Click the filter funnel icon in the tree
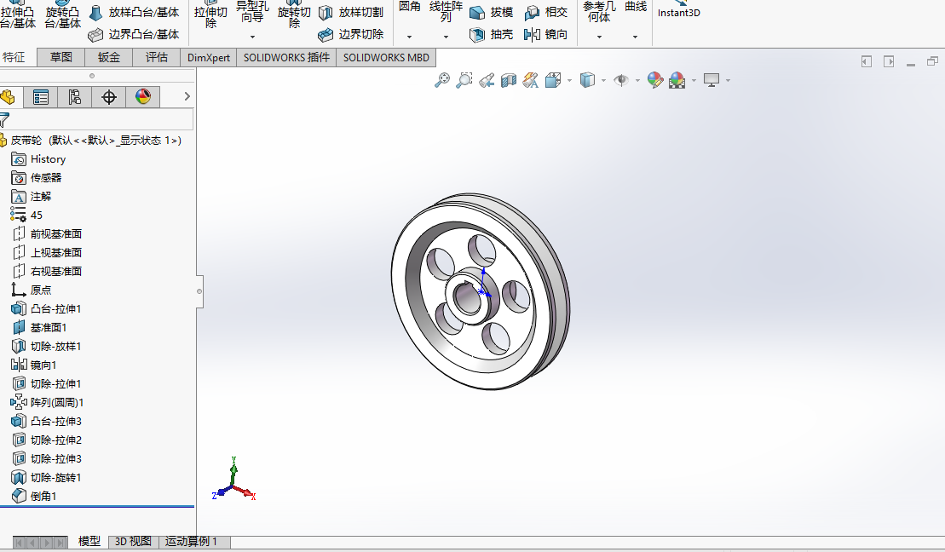Image resolution: width=945 pixels, height=552 pixels. tap(5, 119)
